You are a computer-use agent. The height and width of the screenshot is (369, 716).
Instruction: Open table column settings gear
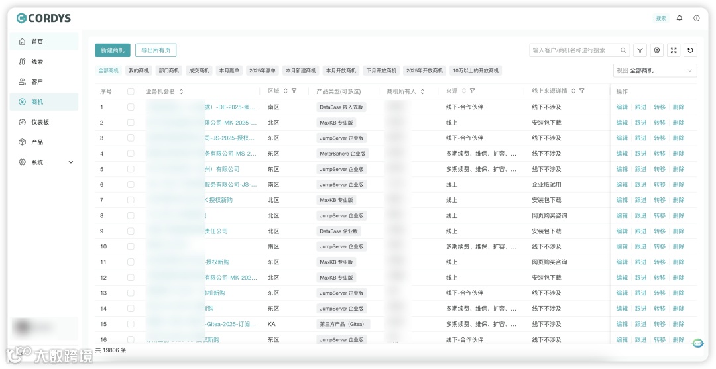[657, 50]
